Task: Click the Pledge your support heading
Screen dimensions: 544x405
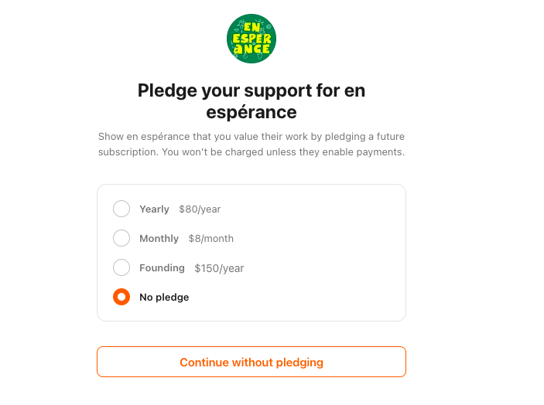Action: (251, 101)
